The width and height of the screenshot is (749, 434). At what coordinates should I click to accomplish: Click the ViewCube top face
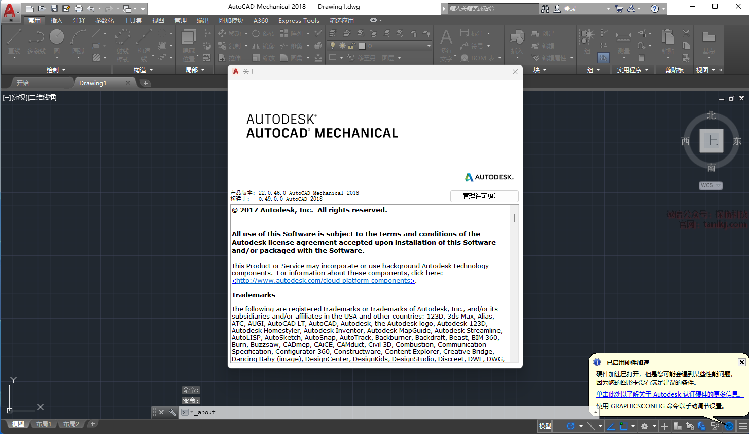(711, 140)
